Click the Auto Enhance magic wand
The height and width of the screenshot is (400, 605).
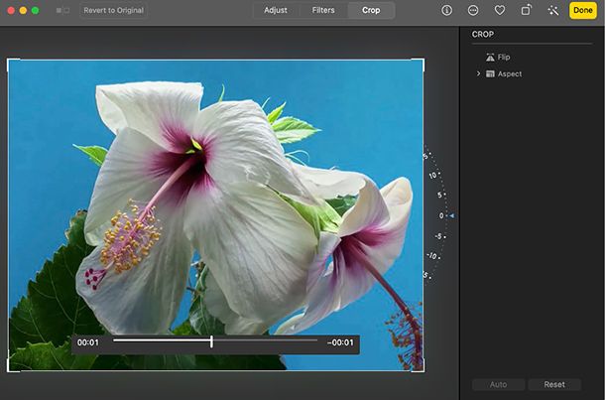(552, 10)
